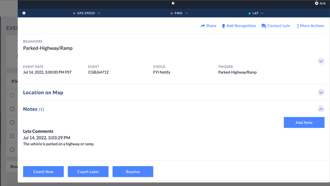Expand the Behaviors details chevron
The height and width of the screenshot is (186, 330).
click(321, 61)
